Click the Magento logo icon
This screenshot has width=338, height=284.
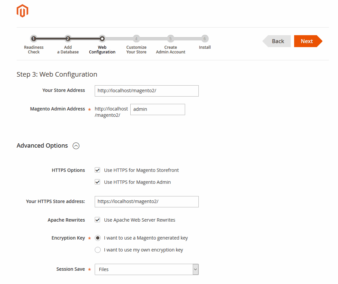(x=22, y=11)
